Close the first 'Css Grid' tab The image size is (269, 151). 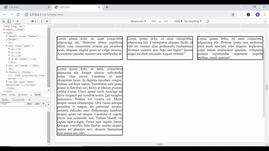(49, 7)
